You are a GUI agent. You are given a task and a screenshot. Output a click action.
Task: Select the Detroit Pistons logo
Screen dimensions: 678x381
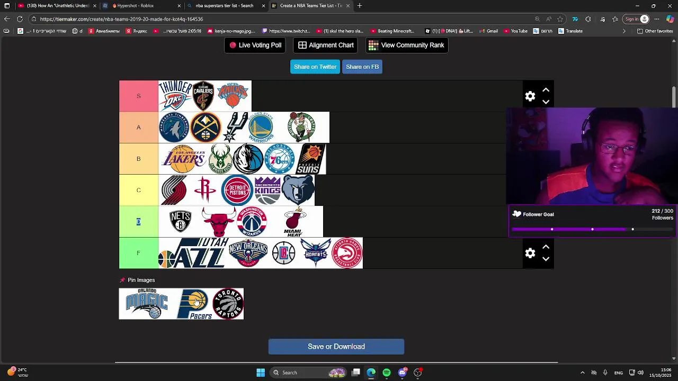tap(237, 190)
